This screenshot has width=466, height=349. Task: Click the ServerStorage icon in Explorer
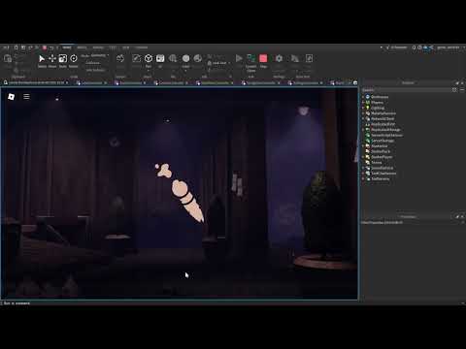tap(368, 141)
